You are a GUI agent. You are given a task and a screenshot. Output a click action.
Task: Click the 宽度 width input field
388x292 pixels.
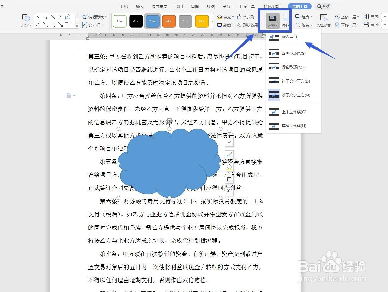(x=385, y=25)
